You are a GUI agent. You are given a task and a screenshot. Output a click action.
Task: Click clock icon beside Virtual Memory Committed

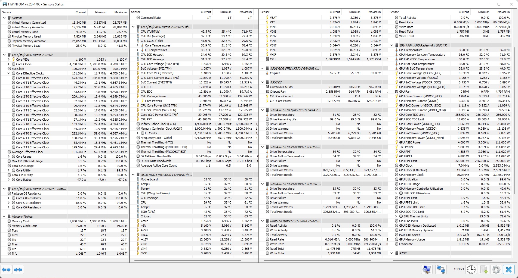click(x=9, y=23)
